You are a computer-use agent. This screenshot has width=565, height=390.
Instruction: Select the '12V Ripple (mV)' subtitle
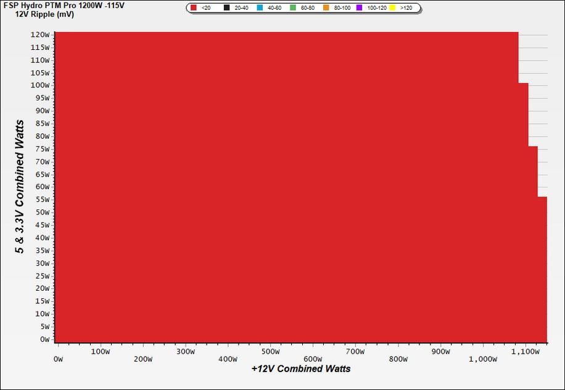click(44, 15)
